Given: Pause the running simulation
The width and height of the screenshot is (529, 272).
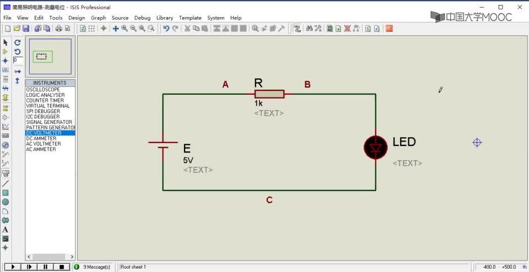Looking at the screenshot, I should coord(46,266).
